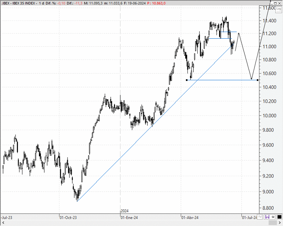283x226 pixels.
Task: Minimize the chart window
Action: [272, 3]
